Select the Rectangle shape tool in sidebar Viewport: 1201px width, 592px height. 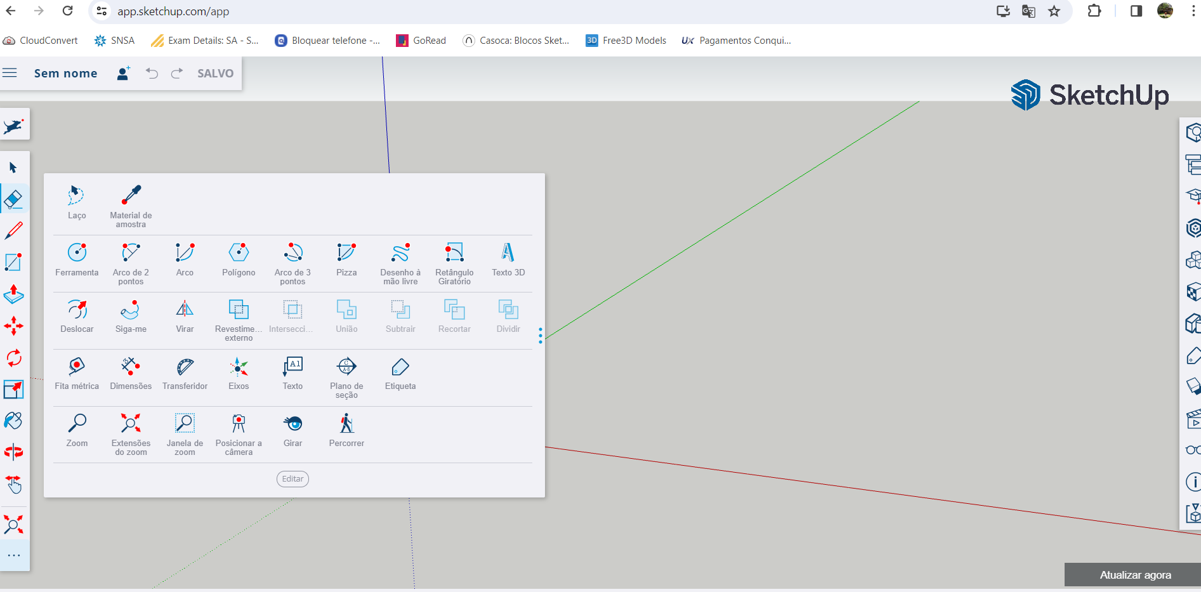pyautogui.click(x=13, y=262)
